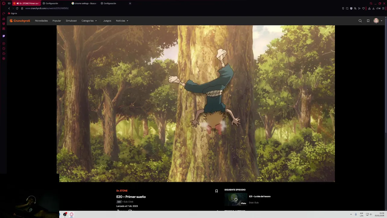Open Juegos page

[x=107, y=21]
